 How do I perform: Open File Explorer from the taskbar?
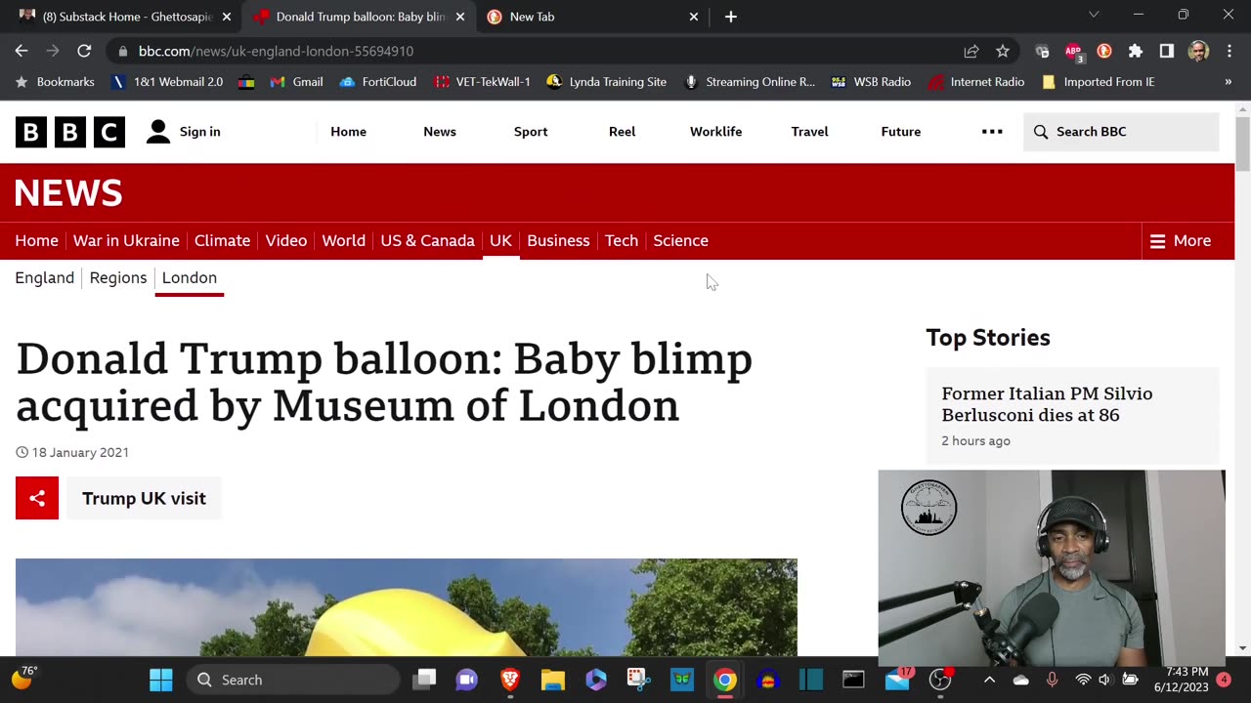point(553,680)
